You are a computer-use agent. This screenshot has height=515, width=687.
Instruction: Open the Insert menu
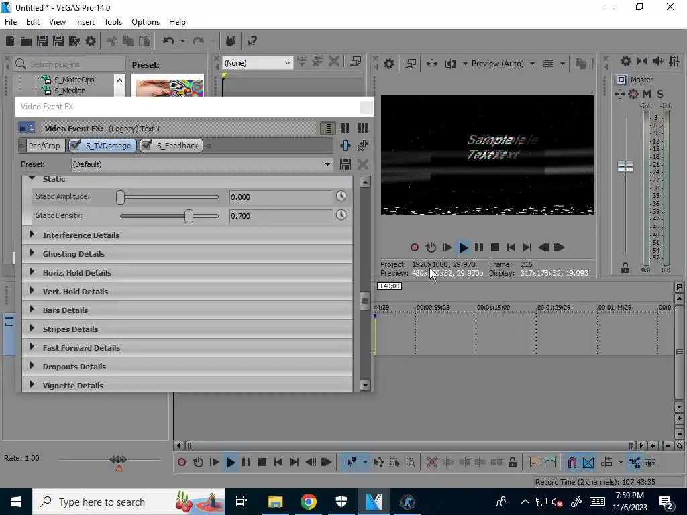tap(85, 22)
